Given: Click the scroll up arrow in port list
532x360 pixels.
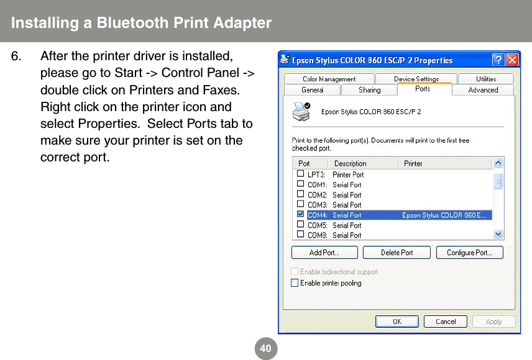Looking at the screenshot, I should coord(498,163).
